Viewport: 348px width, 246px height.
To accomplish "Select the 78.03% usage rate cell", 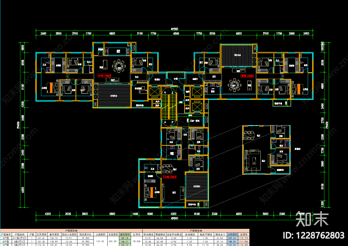I will pyautogui.click(x=136, y=241).
